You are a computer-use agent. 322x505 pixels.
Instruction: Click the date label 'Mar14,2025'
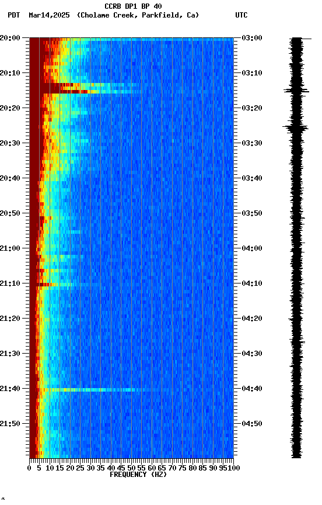pos(49,15)
